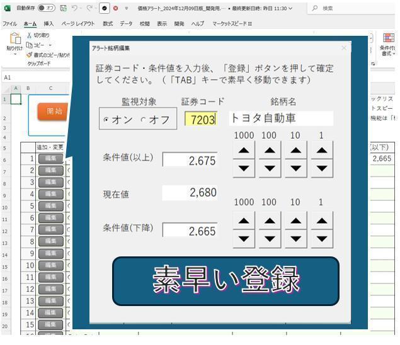The height and width of the screenshot is (345, 400).
Task: Decrease 条件値(下降) by 1 with down arrow
Action: 322,239
